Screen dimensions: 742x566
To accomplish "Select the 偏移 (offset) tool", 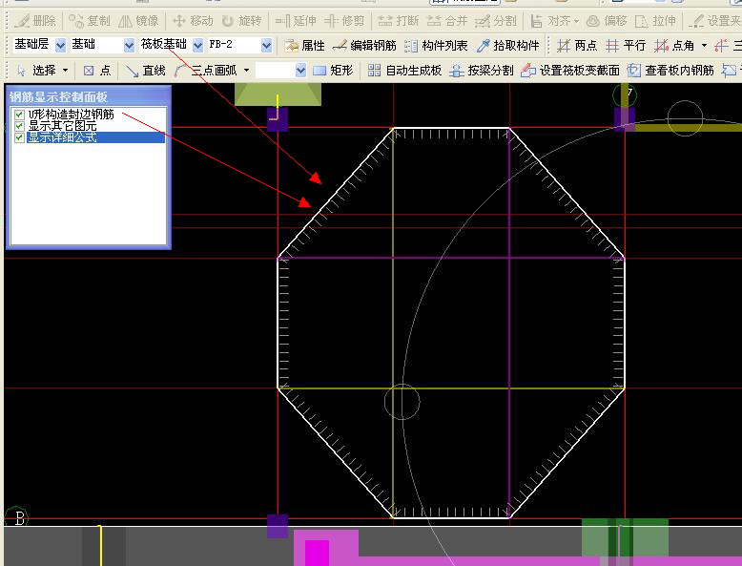I will [607, 21].
